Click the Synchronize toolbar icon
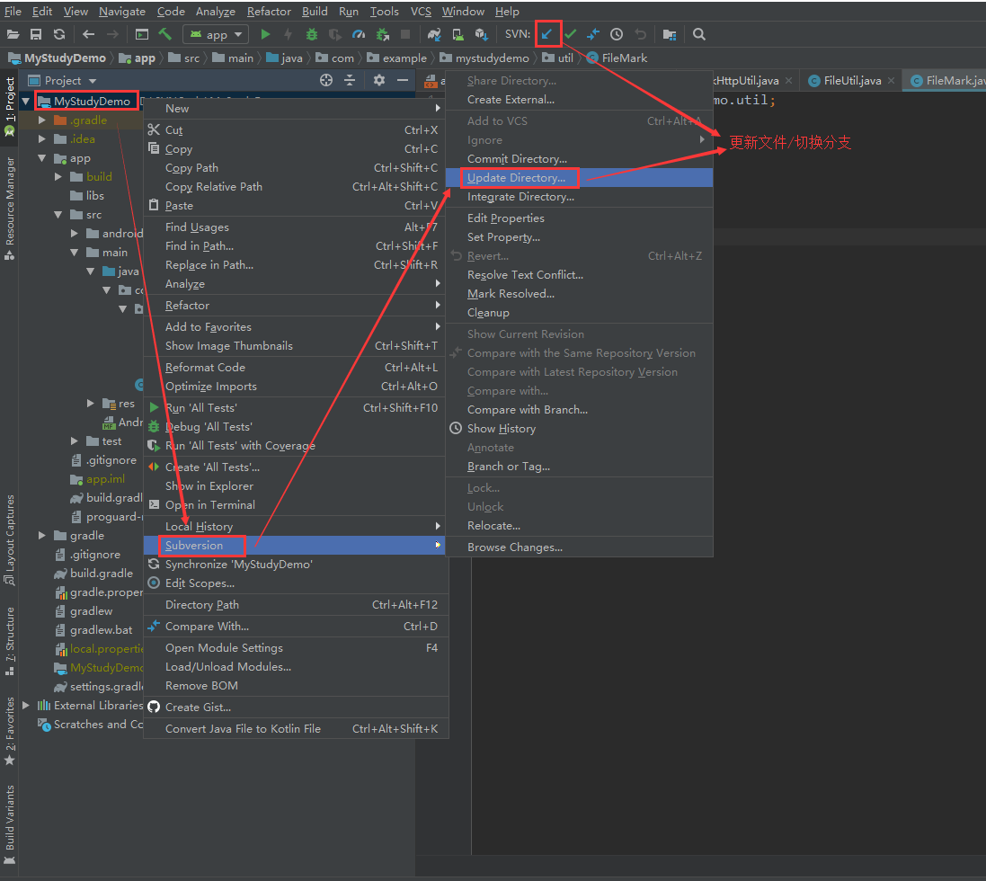986x881 pixels. coord(59,34)
